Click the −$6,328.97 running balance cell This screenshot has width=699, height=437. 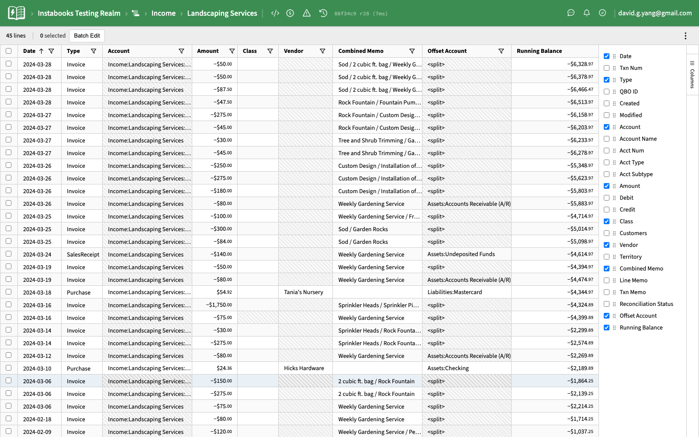555,64
